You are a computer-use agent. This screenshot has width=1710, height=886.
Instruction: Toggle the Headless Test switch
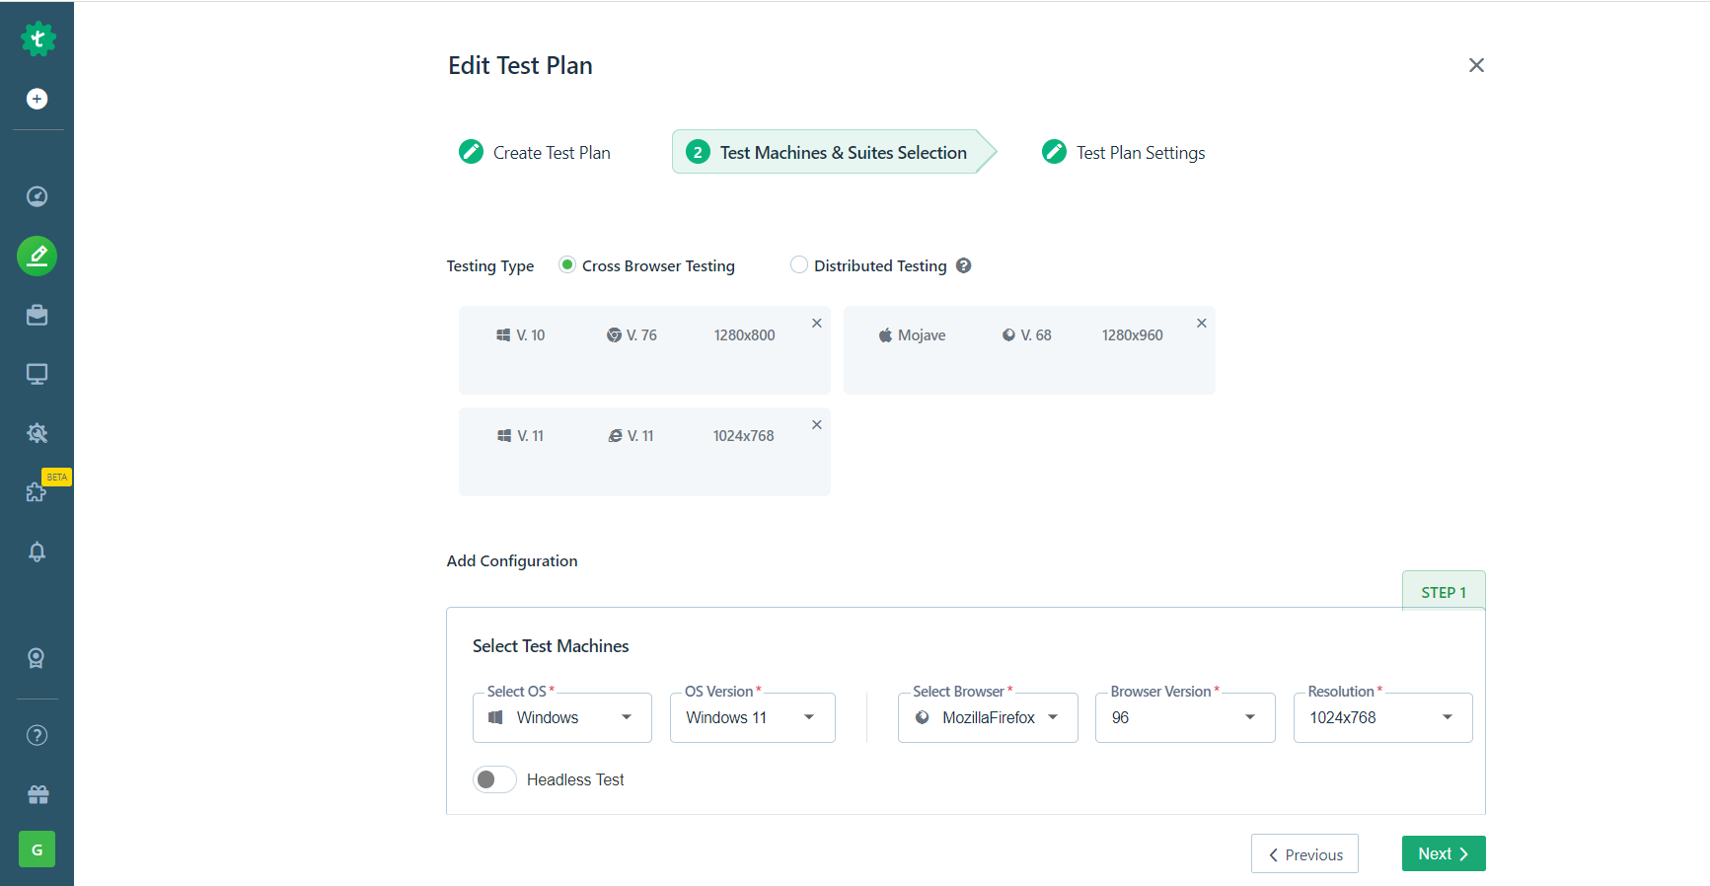coord(494,779)
